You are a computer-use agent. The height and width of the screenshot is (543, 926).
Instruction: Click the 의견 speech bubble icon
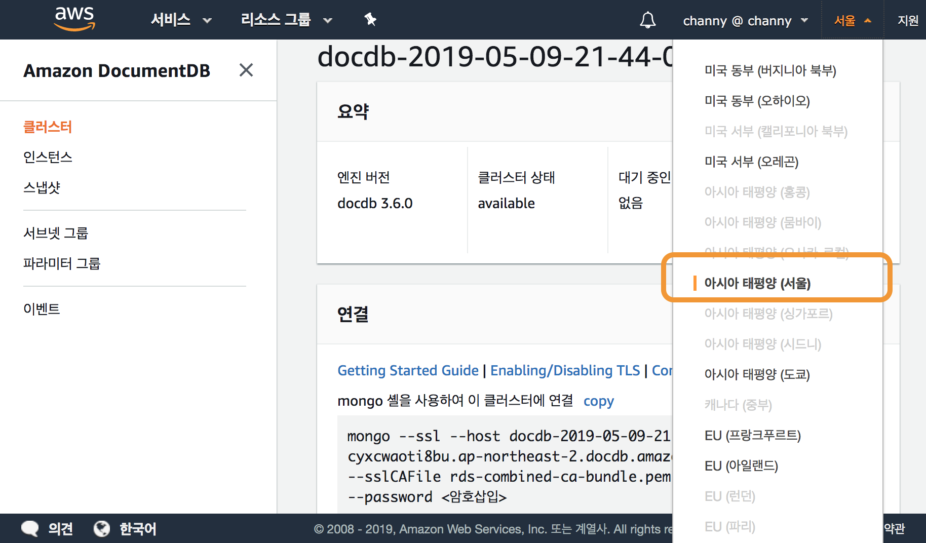coord(30,529)
